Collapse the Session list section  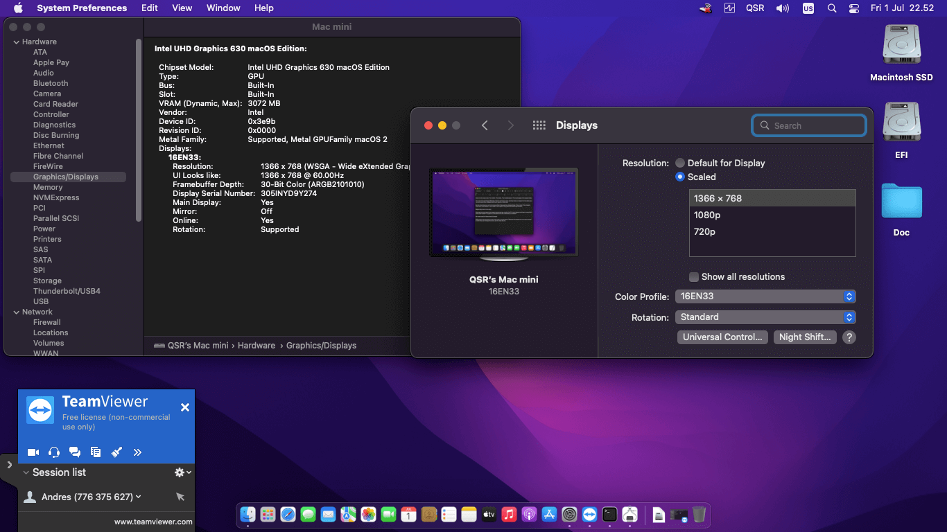click(x=26, y=472)
